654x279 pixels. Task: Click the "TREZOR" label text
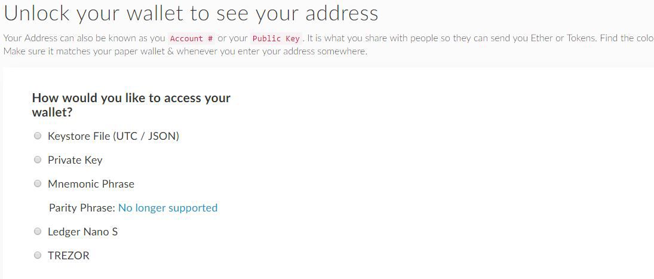69,256
